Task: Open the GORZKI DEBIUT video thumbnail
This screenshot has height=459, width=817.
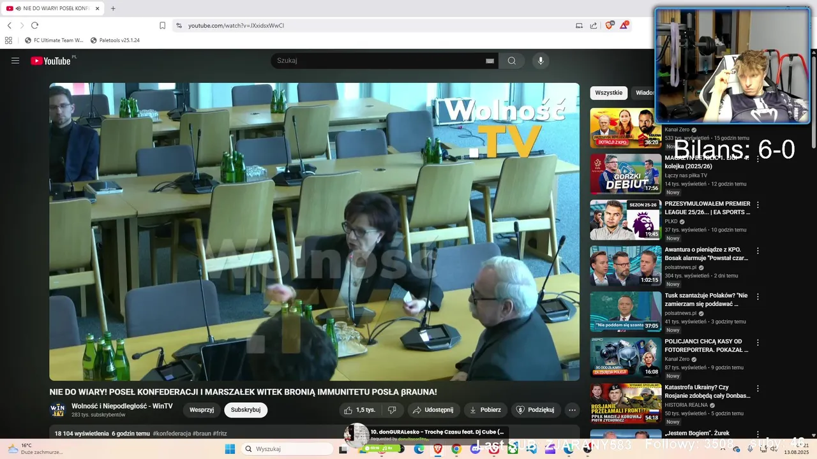Action: 626,174
